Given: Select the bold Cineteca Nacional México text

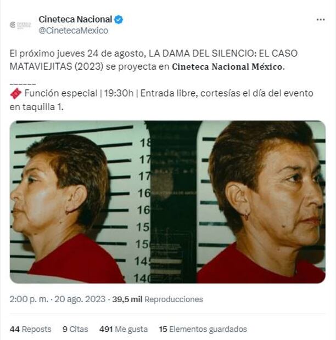Looking at the screenshot, I should [228, 66].
